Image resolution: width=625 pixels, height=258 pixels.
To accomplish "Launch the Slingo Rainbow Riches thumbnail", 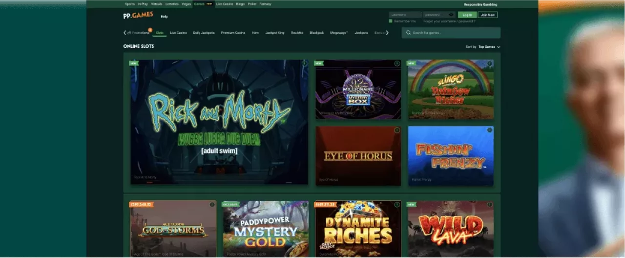I will [451, 89].
